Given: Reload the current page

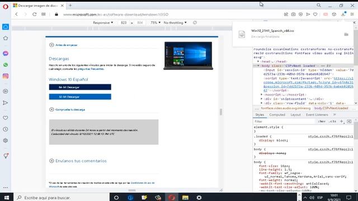Looking at the screenshot, I should [x=35, y=14].
